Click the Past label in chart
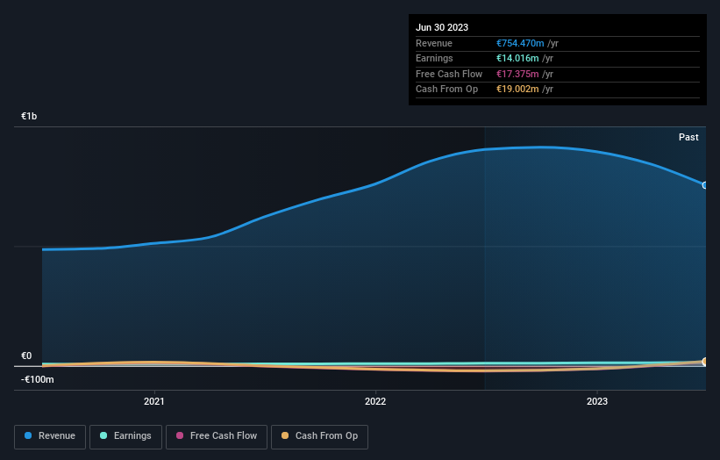 coord(688,137)
